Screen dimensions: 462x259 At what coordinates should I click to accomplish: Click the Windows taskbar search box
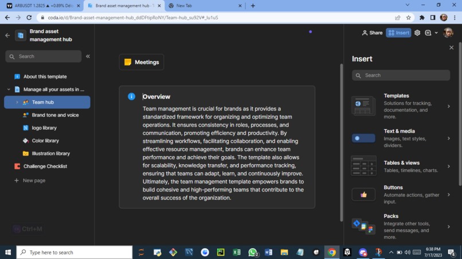[x=75, y=252]
